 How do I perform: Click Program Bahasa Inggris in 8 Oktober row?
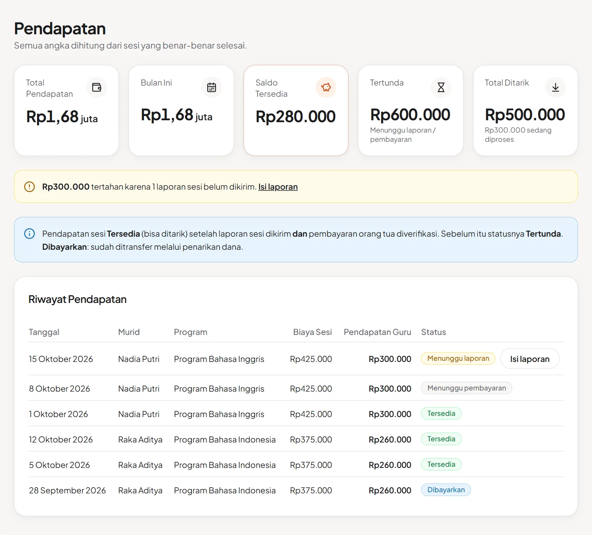click(x=219, y=389)
